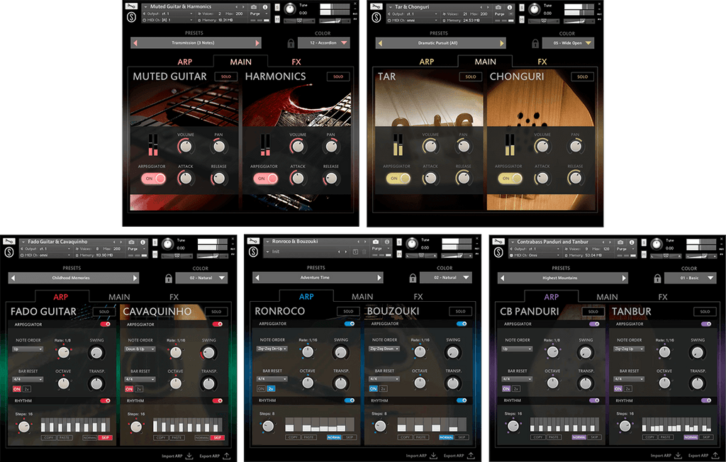Disable Cavaquinho rhythm switch
This screenshot has width=726, height=462.
pos(218,400)
